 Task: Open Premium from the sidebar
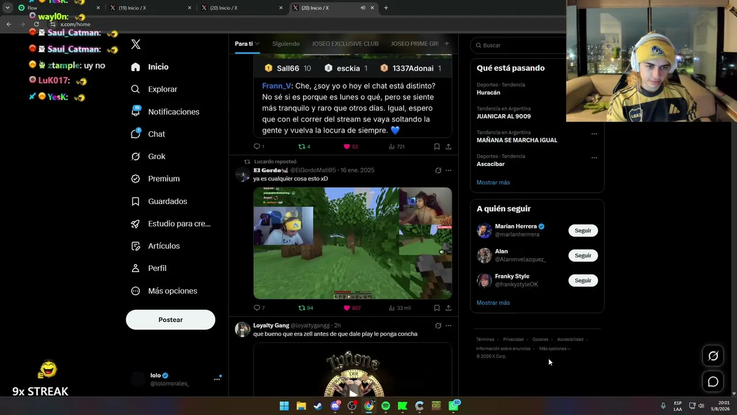pyautogui.click(x=155, y=179)
